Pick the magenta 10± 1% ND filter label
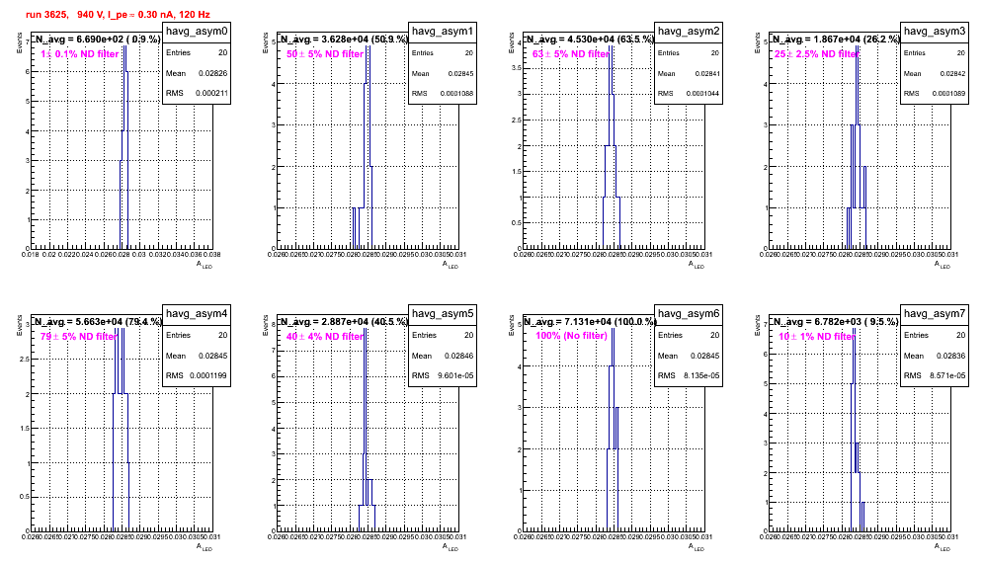Image resolution: width=984 pixels, height=565 pixels. (x=817, y=337)
